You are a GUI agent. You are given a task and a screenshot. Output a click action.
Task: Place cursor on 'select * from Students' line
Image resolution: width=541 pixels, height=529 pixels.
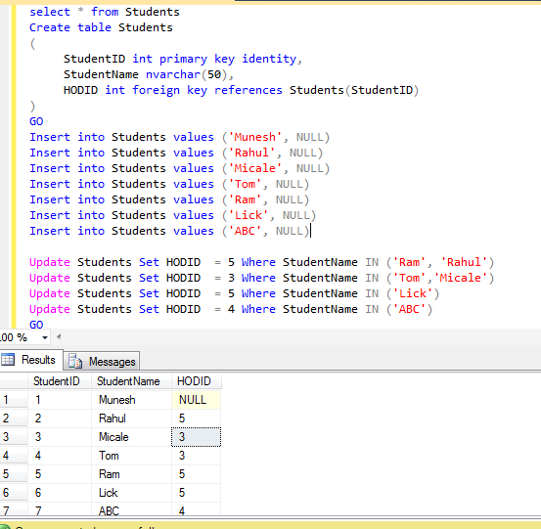[105, 12]
